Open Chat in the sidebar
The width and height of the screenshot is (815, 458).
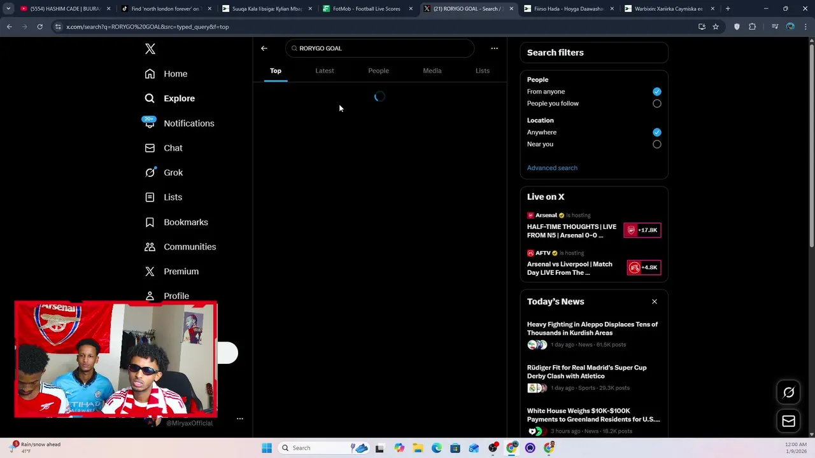164,148
